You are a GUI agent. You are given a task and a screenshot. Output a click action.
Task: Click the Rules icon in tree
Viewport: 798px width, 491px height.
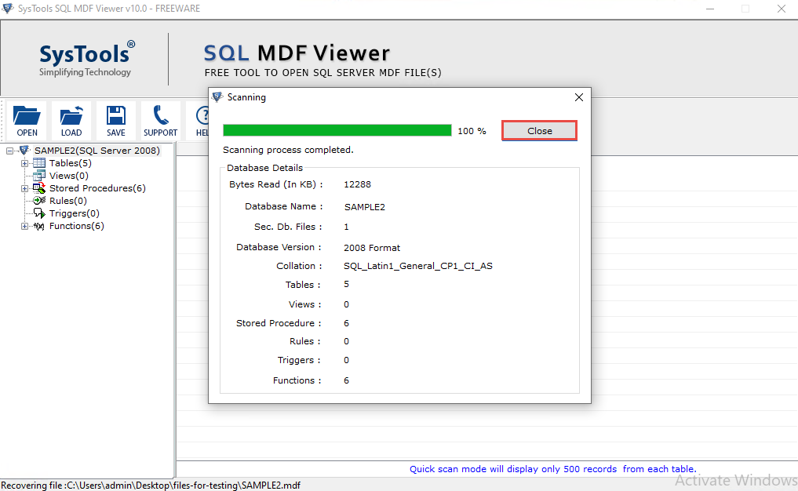(x=39, y=201)
